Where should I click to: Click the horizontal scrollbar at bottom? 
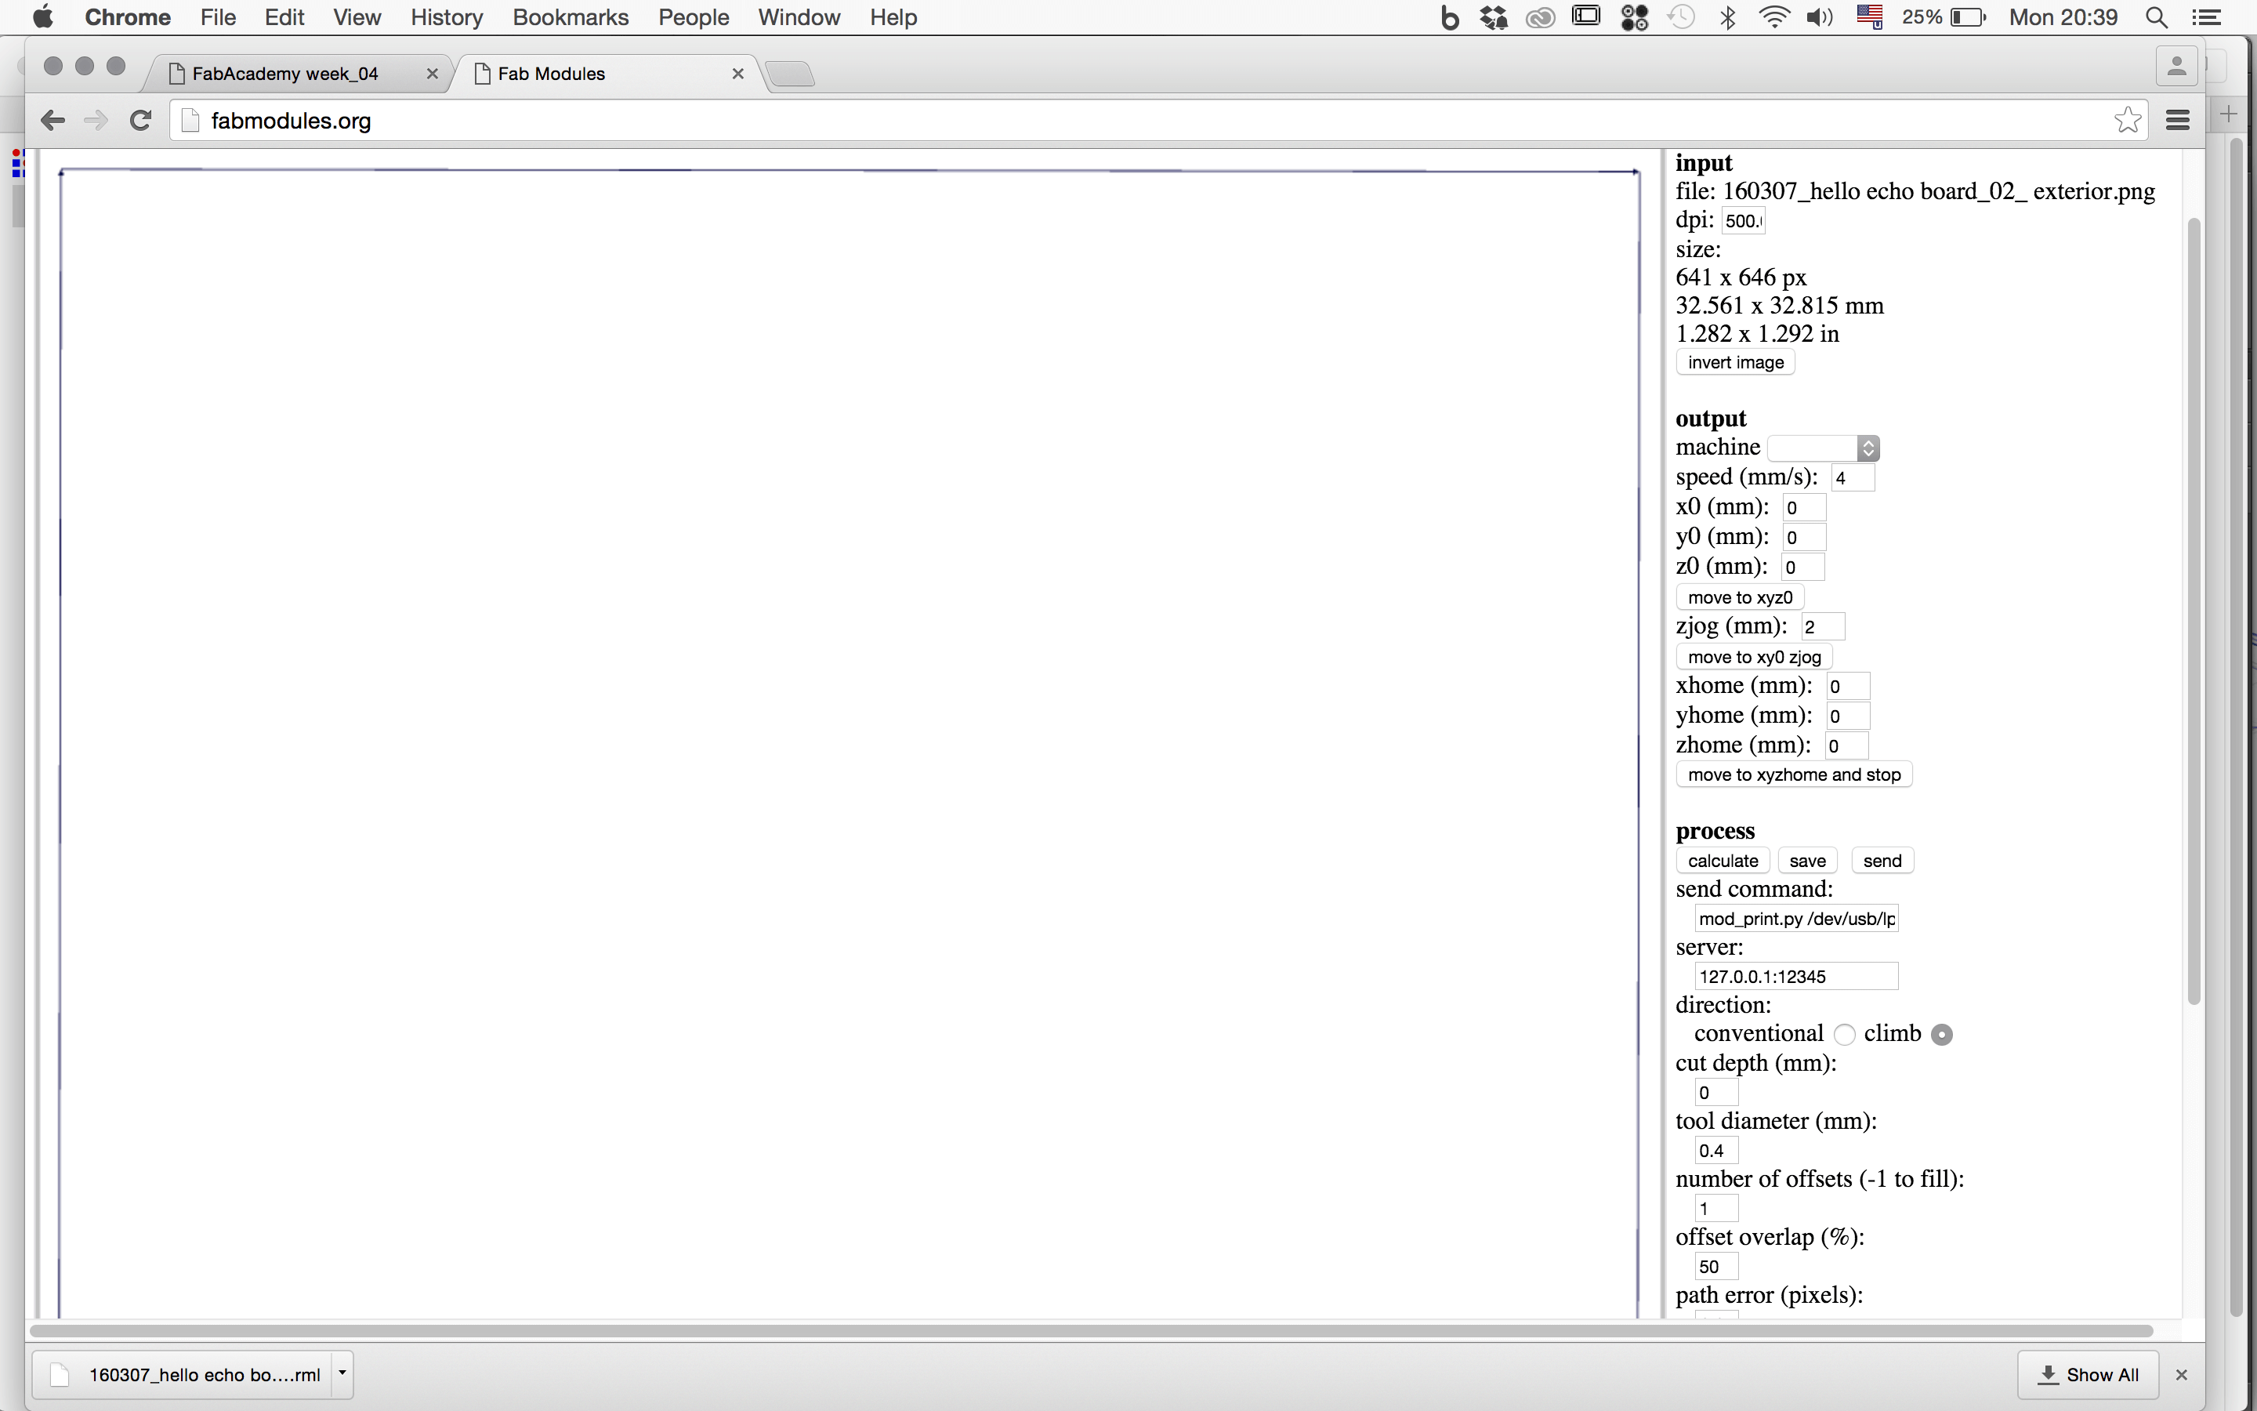tap(1091, 1331)
